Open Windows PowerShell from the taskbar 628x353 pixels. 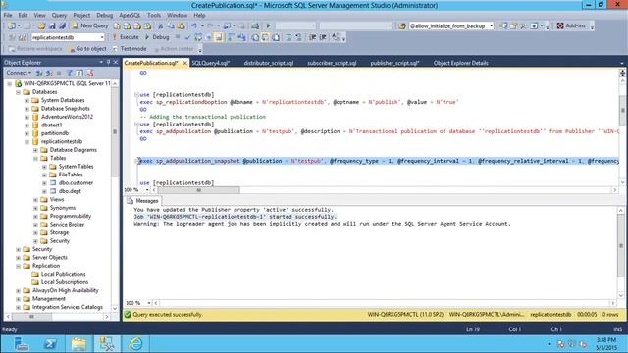coord(50,344)
